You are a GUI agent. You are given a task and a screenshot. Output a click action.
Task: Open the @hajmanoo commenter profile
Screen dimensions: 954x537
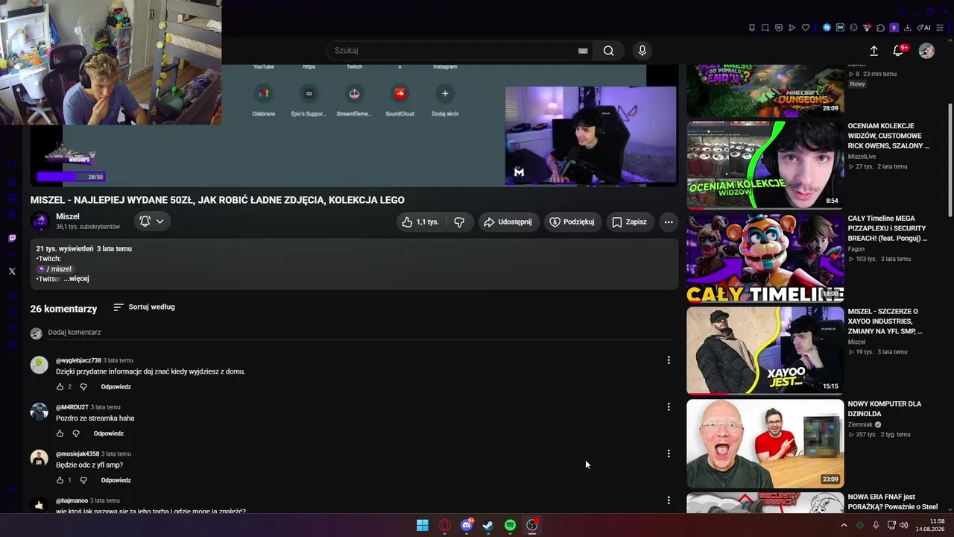[72, 500]
